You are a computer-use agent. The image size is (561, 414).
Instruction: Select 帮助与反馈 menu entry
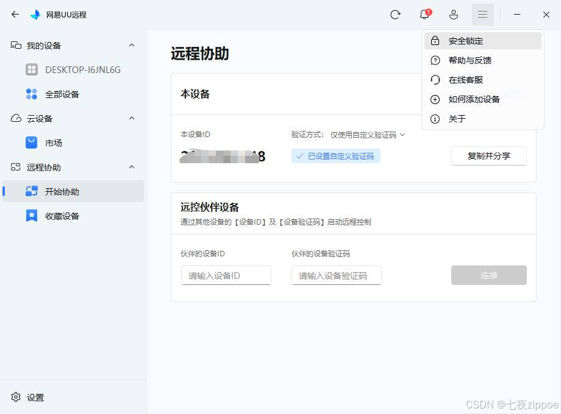pyautogui.click(x=470, y=60)
